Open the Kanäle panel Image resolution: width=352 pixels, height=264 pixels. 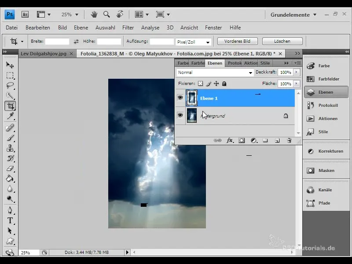click(326, 190)
